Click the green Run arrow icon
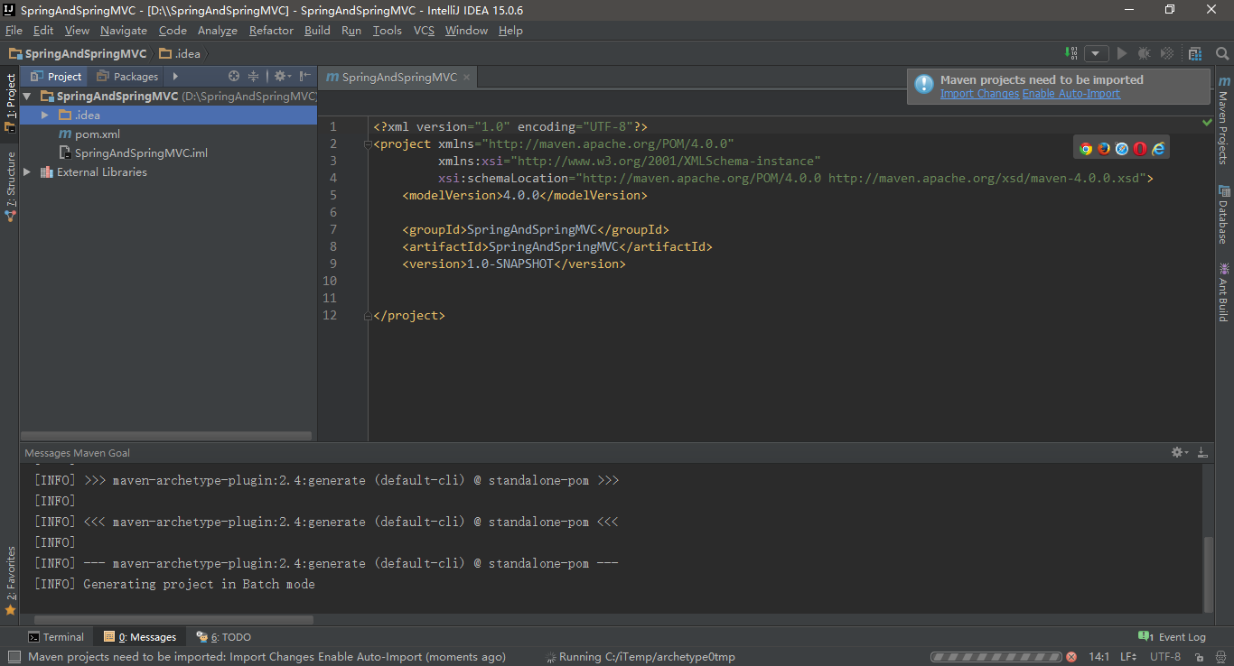1234x666 pixels. point(1122,54)
